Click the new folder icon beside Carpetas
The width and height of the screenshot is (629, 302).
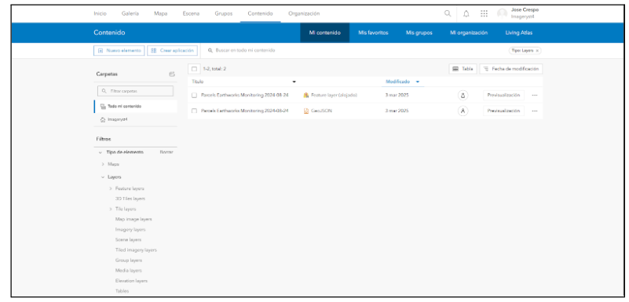coord(172,74)
